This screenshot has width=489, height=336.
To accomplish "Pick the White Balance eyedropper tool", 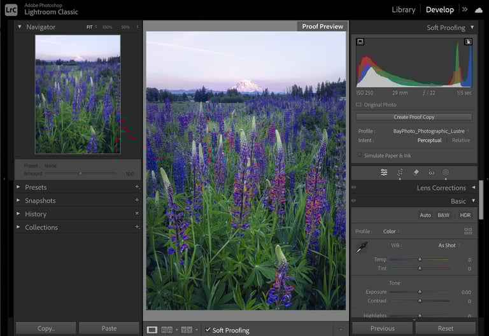I will 362,248.
